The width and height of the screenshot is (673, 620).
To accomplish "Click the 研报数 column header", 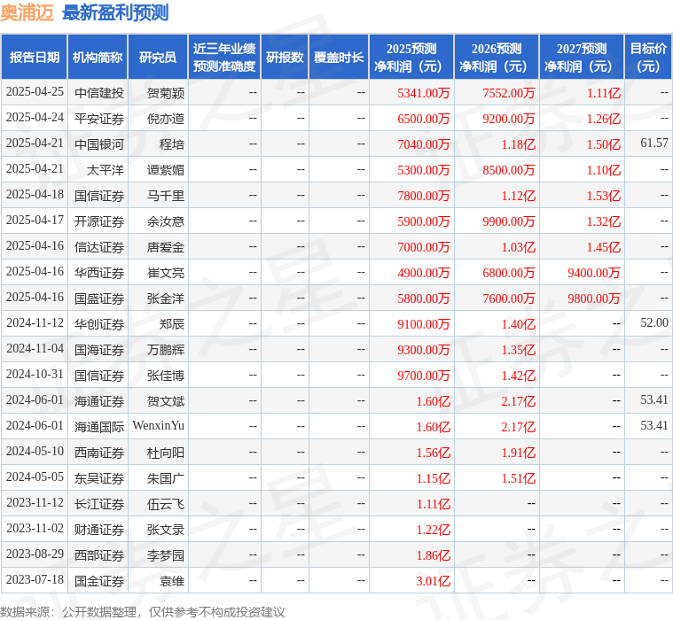I will (x=285, y=57).
